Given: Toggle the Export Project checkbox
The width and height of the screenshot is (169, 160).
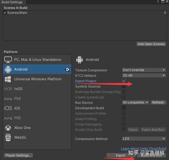Looking at the screenshot, I should click(124, 81).
